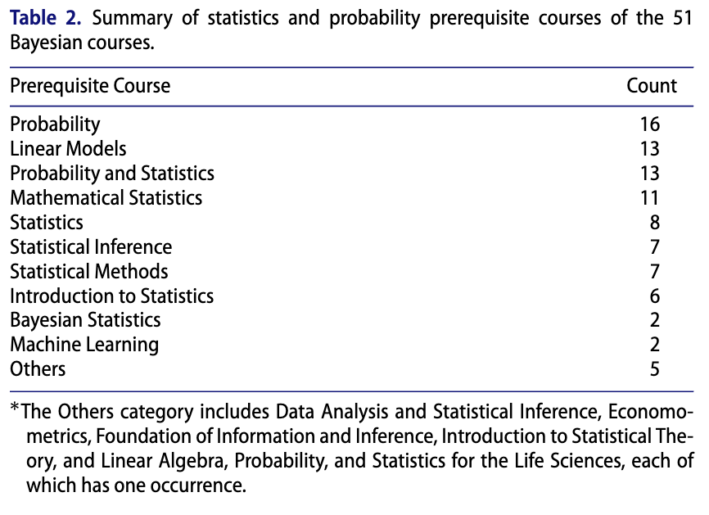The width and height of the screenshot is (709, 515).
Task: Click the "Introduction to Statistics" row label
Action: 111,296
